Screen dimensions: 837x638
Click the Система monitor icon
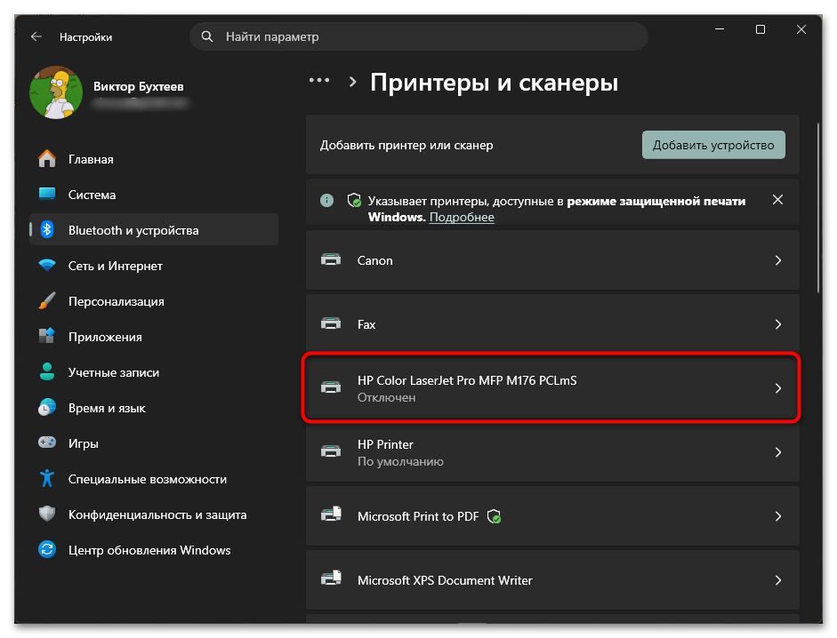[x=47, y=195]
